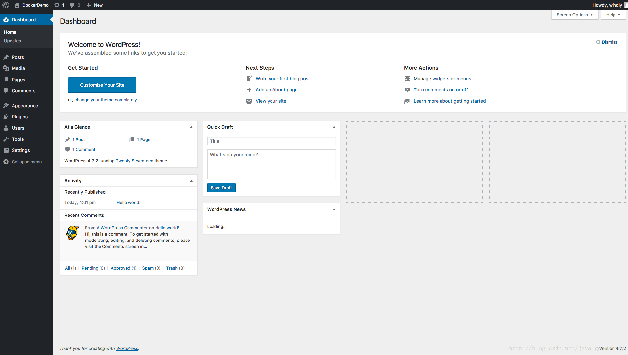Click the Dashboard gauge icon in sidebar

(x=6, y=20)
